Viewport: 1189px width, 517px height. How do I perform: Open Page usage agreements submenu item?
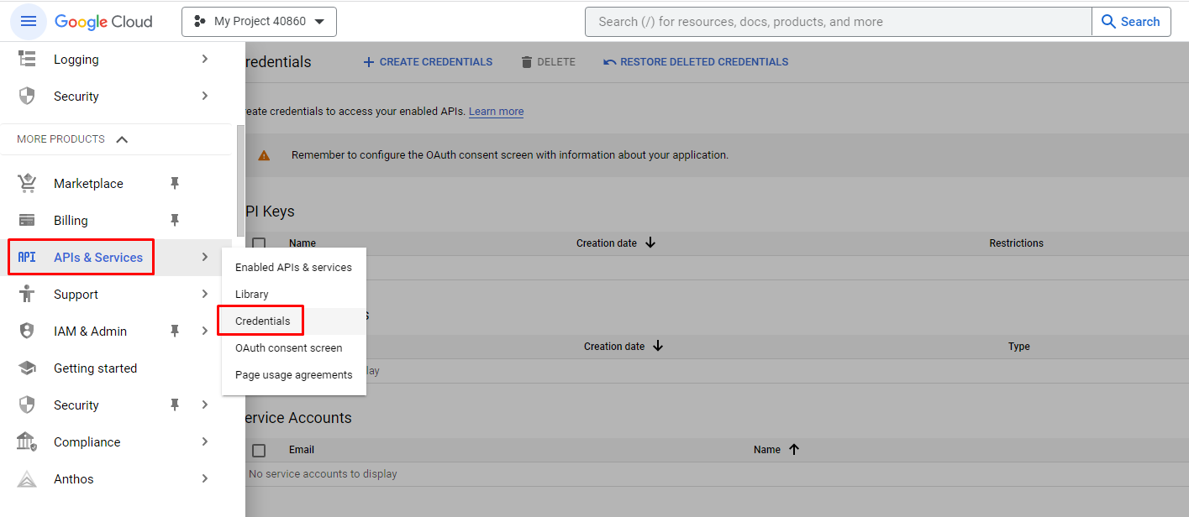293,374
